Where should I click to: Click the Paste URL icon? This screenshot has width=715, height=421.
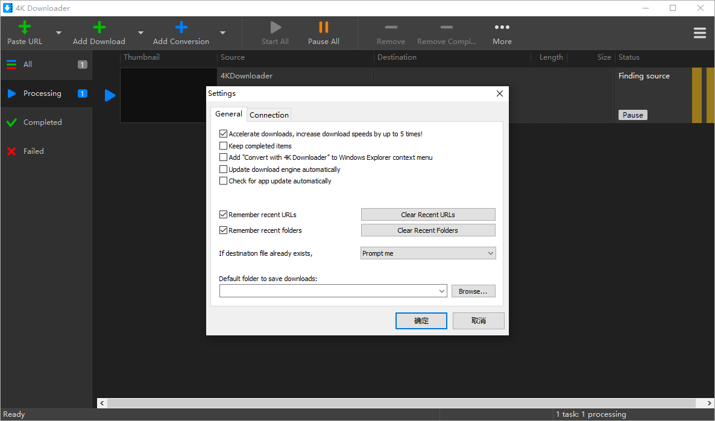pos(24,27)
